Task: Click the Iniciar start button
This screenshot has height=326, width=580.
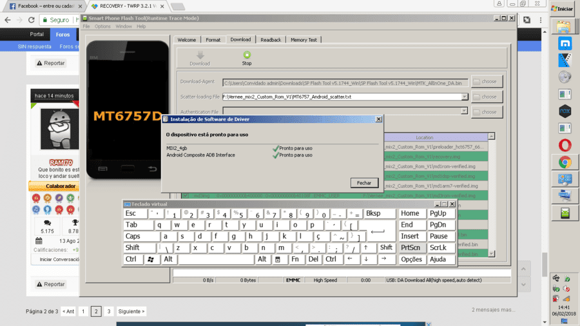Action: [563, 9]
